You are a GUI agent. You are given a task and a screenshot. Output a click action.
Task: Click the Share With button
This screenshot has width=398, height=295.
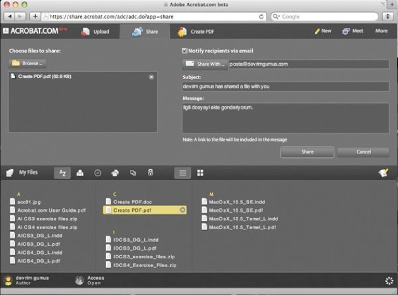[205, 64]
